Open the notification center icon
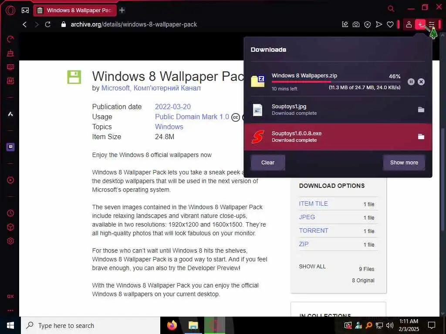This screenshot has width=446, height=334. click(432, 325)
